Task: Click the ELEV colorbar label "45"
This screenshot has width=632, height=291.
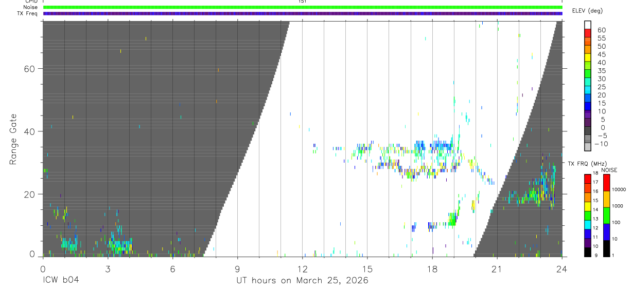Action: (x=601, y=54)
